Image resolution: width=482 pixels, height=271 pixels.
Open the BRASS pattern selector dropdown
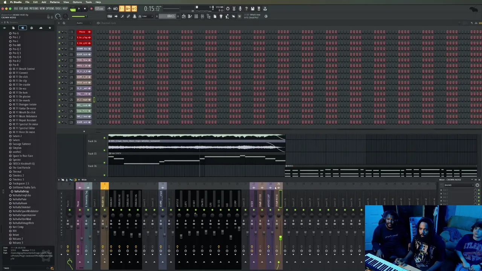168,16
